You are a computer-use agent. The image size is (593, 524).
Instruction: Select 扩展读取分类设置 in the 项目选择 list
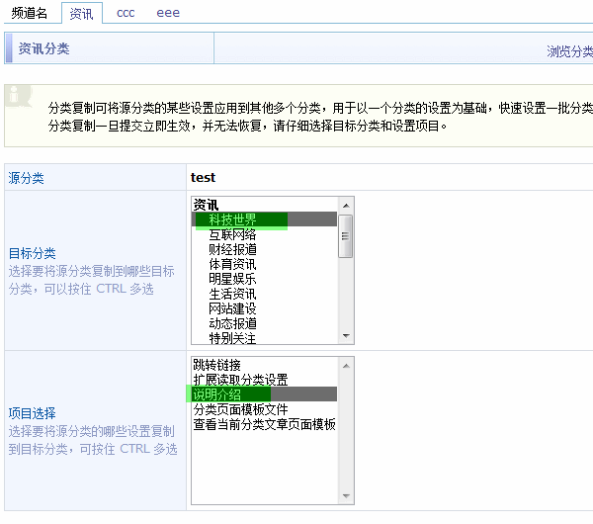241,380
